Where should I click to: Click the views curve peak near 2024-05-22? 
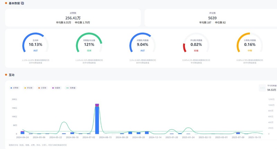(x=64, y=122)
